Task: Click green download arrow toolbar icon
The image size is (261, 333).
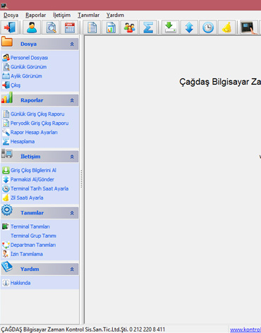Action: click(170, 28)
